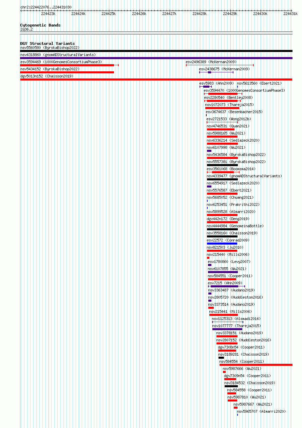Click nsv5899528 (Almarri2020) label

pyautogui.click(x=231, y=212)
